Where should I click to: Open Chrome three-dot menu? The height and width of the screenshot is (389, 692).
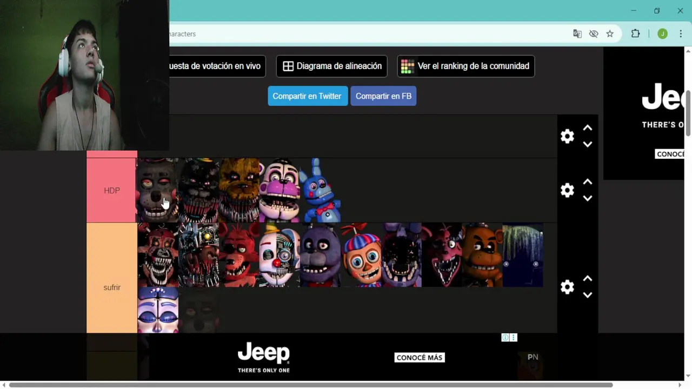pyautogui.click(x=680, y=33)
